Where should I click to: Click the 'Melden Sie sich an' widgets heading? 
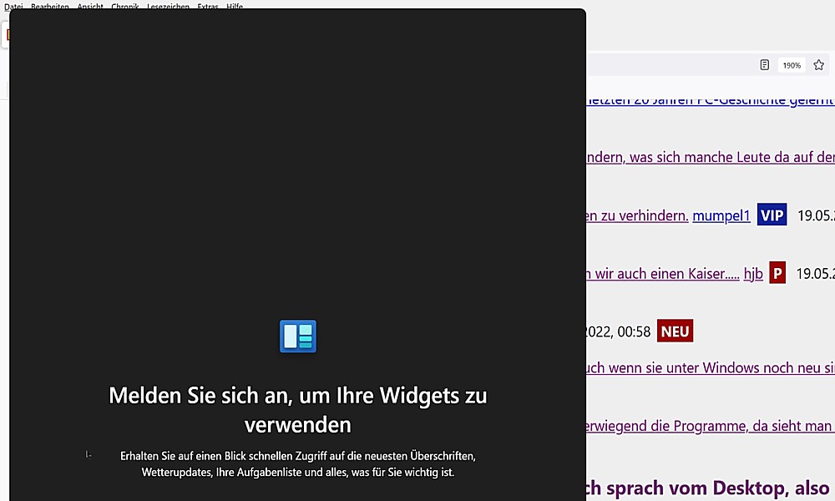pyautogui.click(x=298, y=410)
